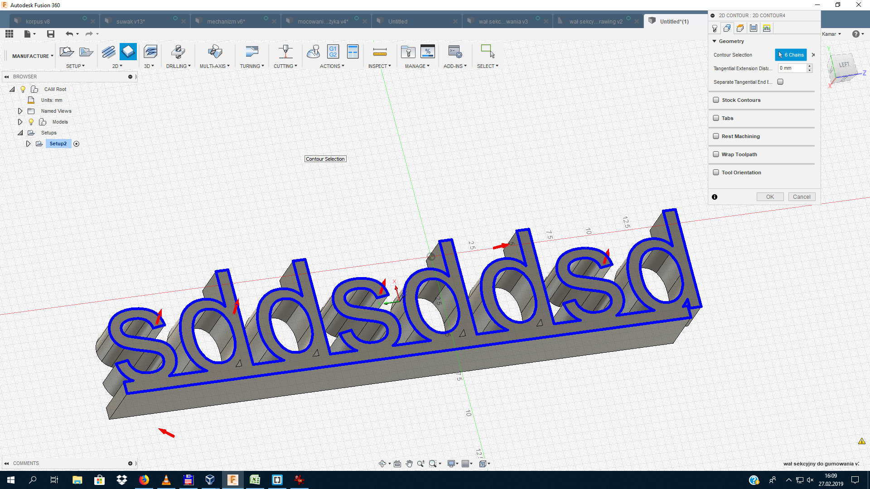Image resolution: width=870 pixels, height=489 pixels.
Task: Click the Cutting tool icon
Action: point(285,52)
